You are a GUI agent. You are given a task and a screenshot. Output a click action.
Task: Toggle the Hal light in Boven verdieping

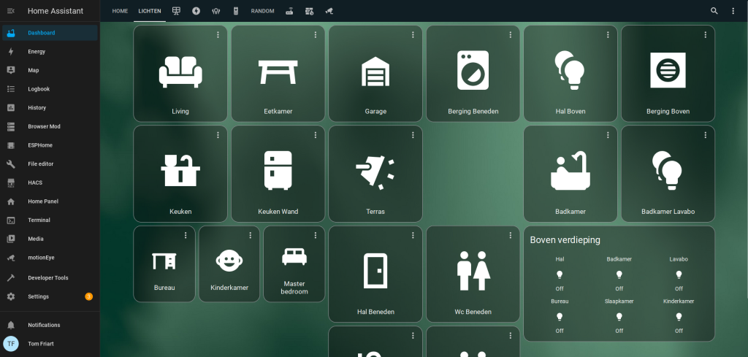[560, 275]
